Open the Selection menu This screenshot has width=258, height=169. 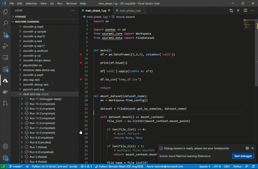click(31, 3)
